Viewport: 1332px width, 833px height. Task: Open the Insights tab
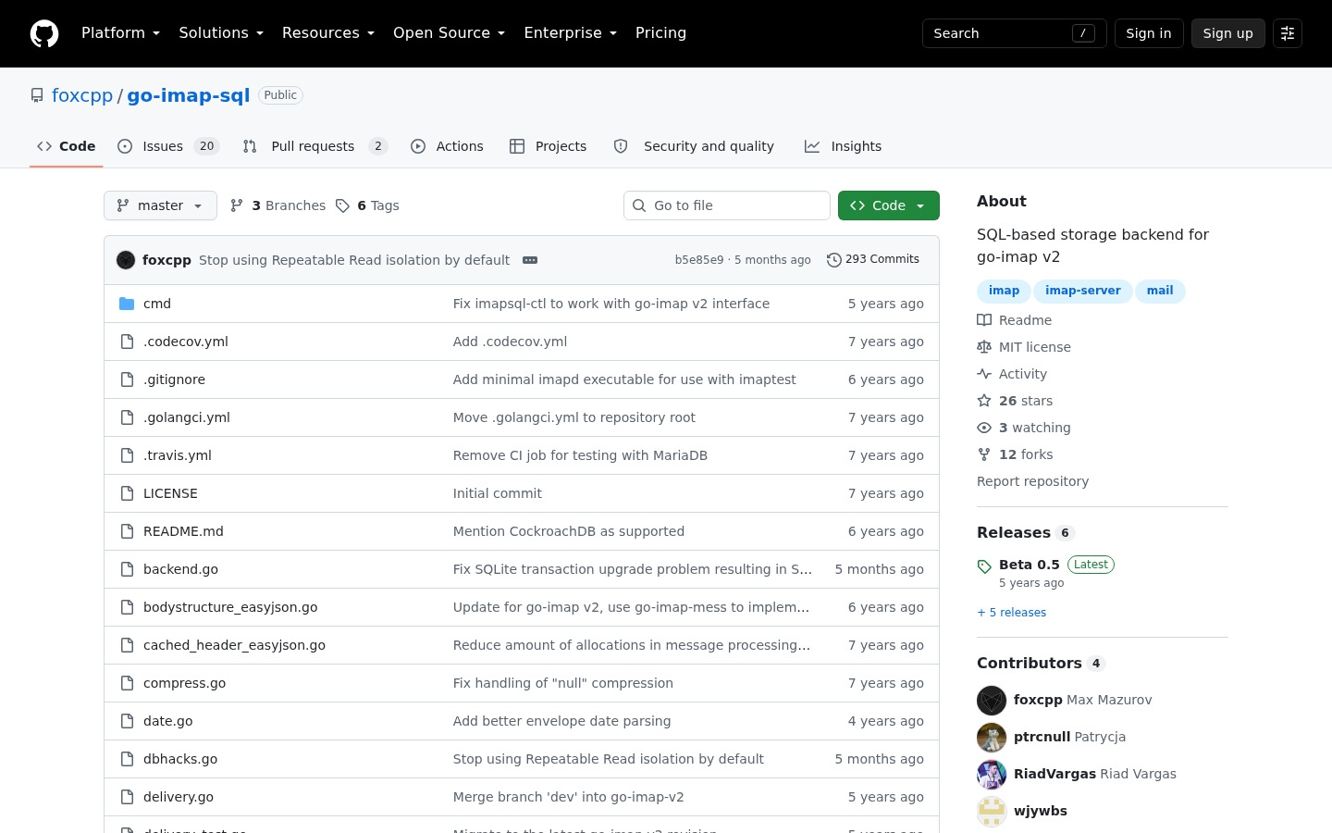click(844, 146)
